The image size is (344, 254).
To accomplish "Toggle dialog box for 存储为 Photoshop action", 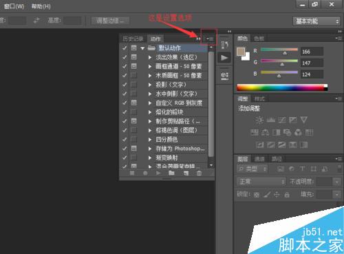I will (x=134, y=149).
